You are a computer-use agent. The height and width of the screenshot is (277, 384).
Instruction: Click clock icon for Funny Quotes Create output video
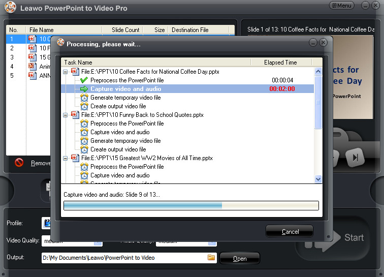[84, 149]
